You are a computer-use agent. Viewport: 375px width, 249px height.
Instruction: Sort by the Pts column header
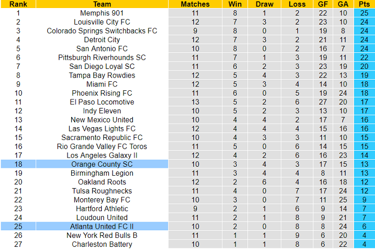[364, 4]
